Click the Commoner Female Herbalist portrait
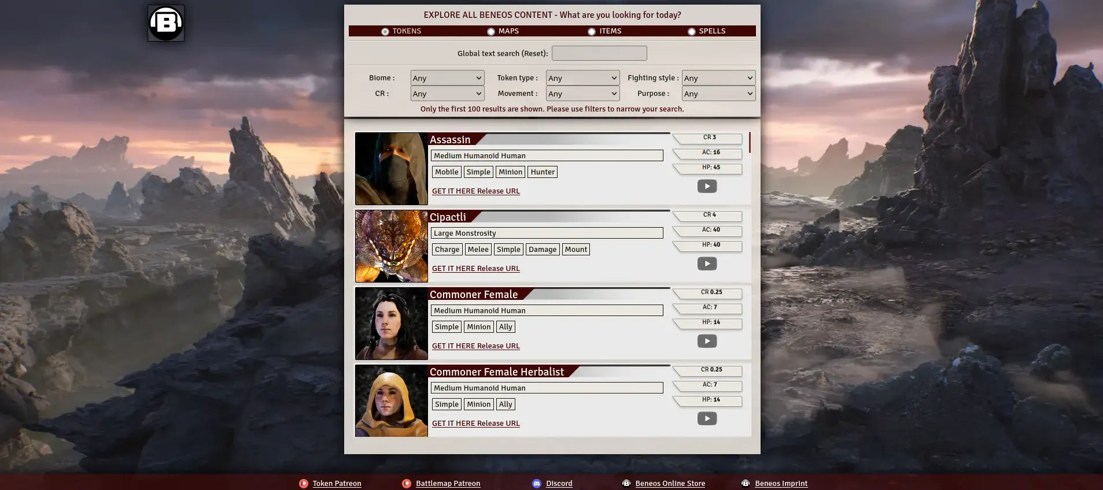 [x=392, y=400]
